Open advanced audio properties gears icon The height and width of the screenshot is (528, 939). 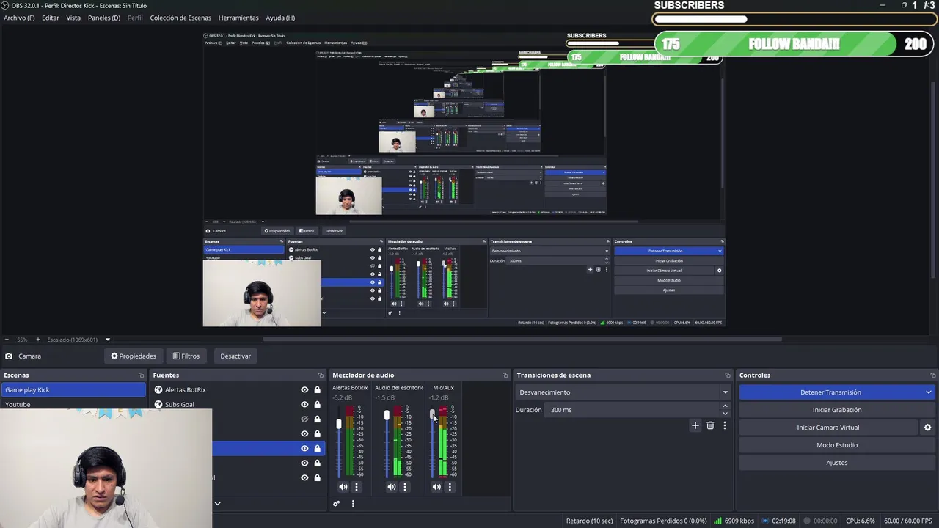[x=336, y=504]
